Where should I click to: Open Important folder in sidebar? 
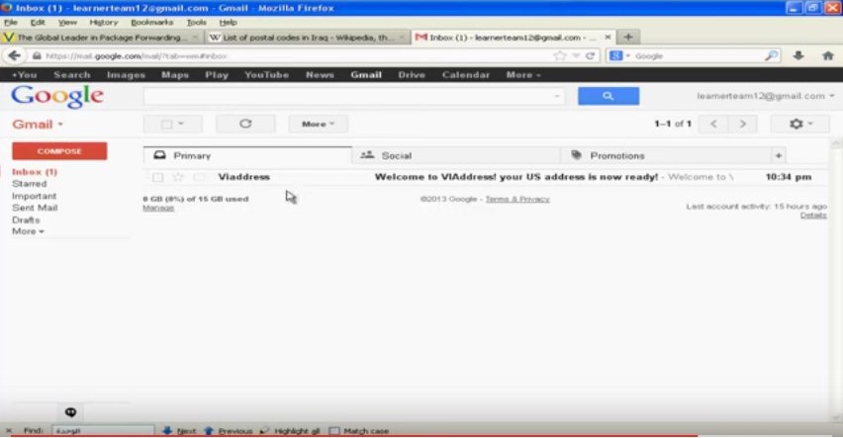(x=34, y=196)
